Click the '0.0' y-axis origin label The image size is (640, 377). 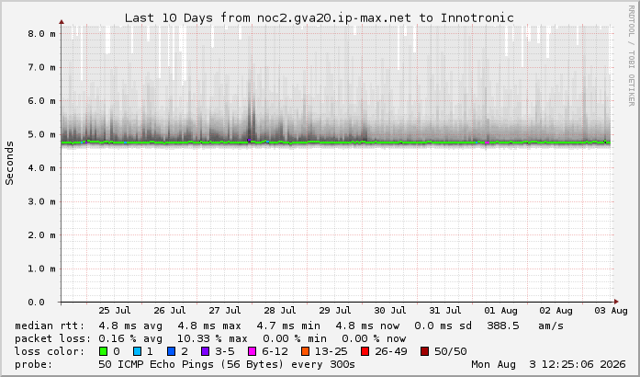[x=36, y=303]
